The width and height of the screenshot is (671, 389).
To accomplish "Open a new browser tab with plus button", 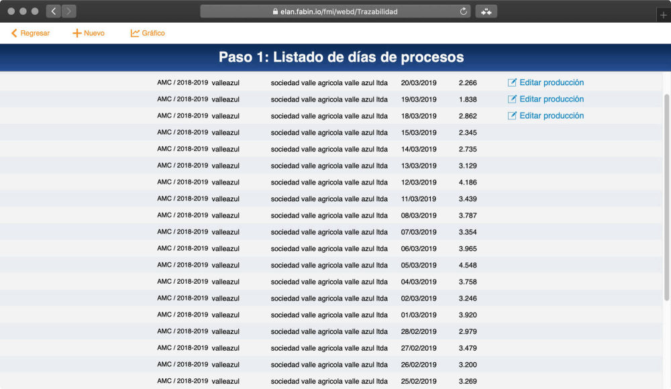I will click(664, 15).
